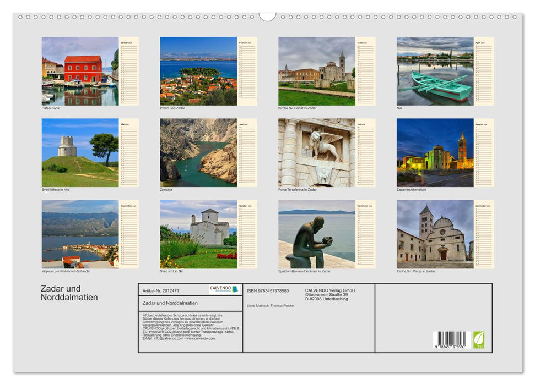Select the Preko und Zadar February image
535x385 pixels.
[198, 71]
